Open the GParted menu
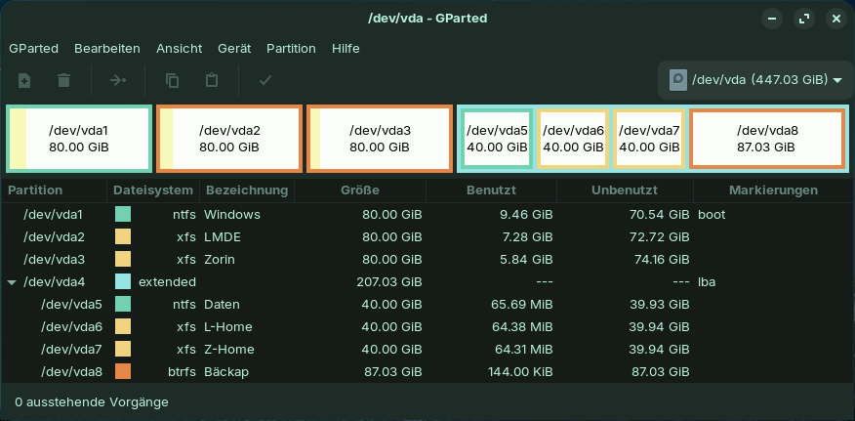Image resolution: width=855 pixels, height=421 pixels. point(34,49)
